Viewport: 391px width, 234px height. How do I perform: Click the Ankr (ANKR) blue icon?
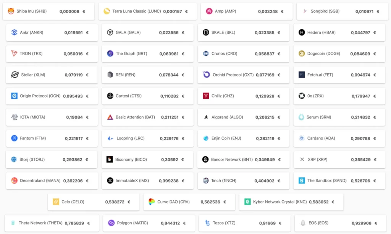click(x=14, y=32)
